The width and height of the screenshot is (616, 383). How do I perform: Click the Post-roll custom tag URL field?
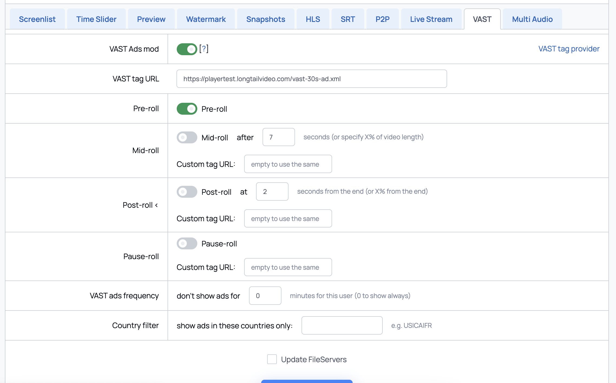[288, 219]
